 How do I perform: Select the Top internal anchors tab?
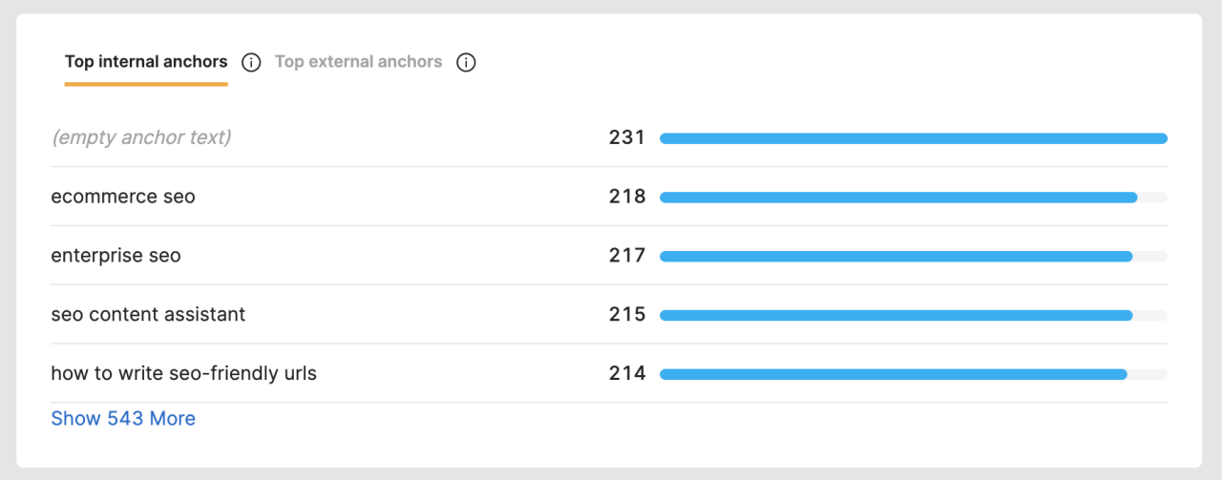(x=146, y=62)
